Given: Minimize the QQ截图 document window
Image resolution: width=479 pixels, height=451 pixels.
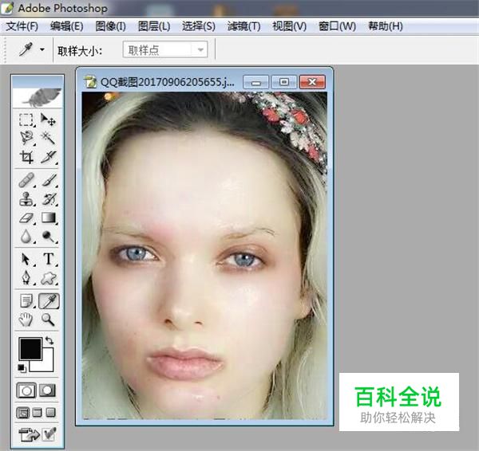Looking at the screenshot, I should pos(256,82).
